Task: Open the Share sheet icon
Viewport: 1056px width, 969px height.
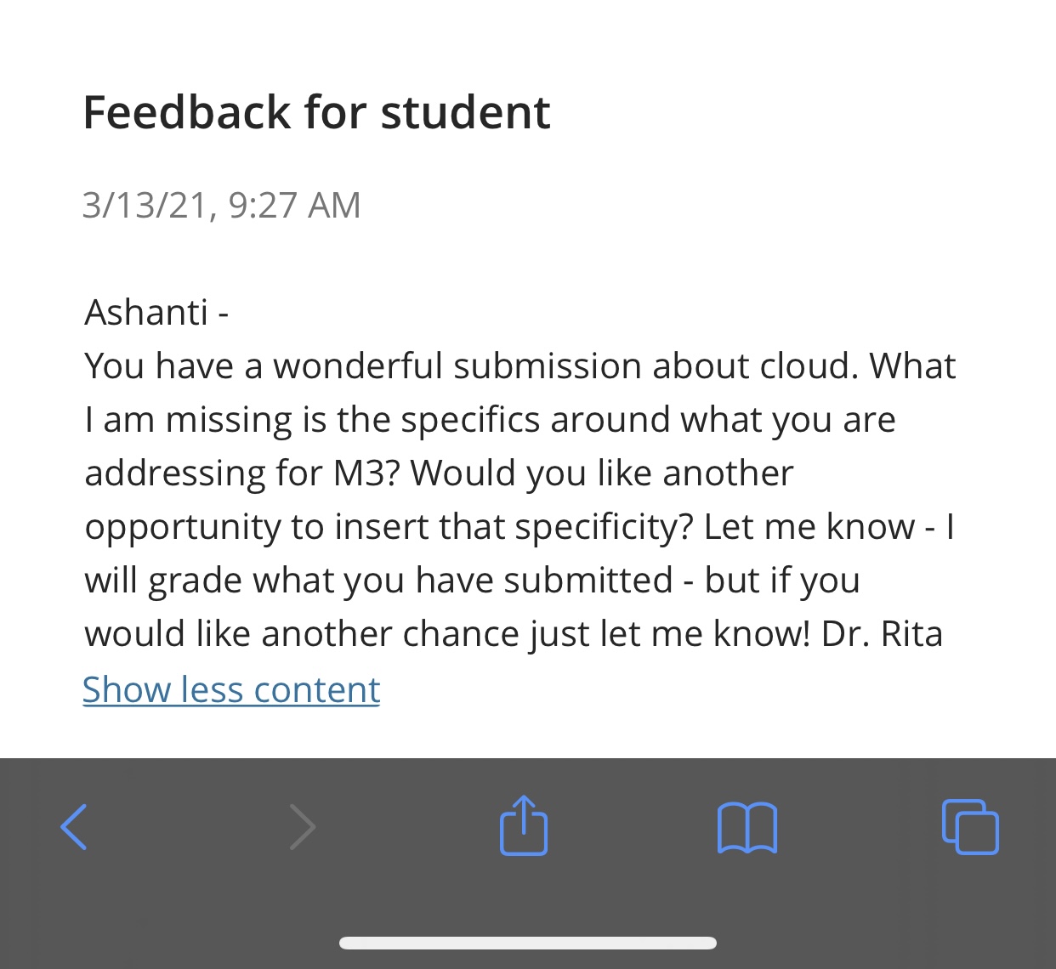Action: tap(524, 825)
